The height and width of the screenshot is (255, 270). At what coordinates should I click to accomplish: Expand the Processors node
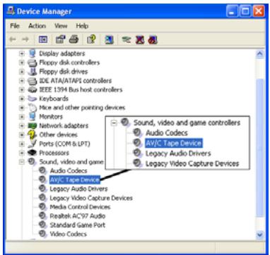point(22,153)
